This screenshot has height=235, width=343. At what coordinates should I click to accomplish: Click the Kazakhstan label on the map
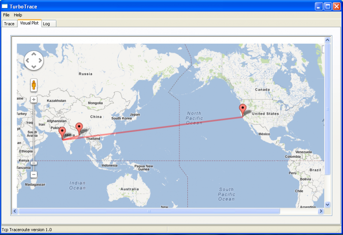(x=57, y=100)
